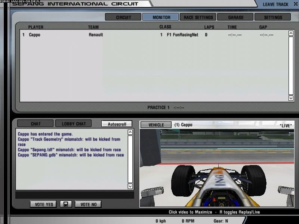
Task: Click the player list scroll up arrow
Action: click(291, 33)
